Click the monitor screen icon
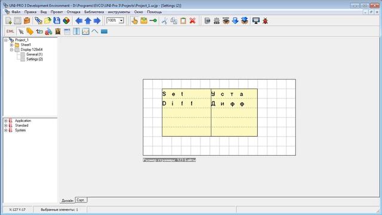 click(x=256, y=21)
